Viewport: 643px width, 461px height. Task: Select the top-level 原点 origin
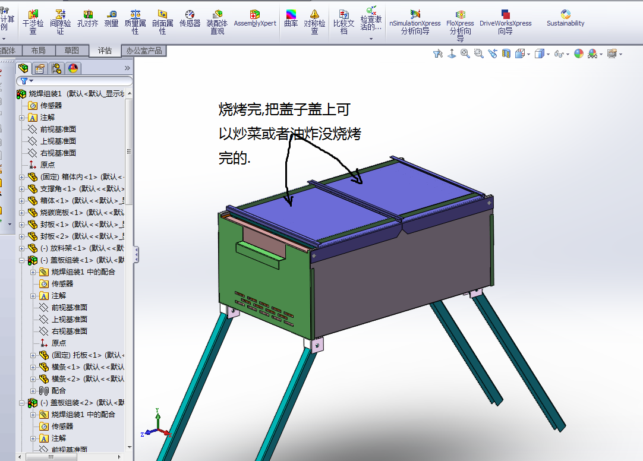coord(42,165)
